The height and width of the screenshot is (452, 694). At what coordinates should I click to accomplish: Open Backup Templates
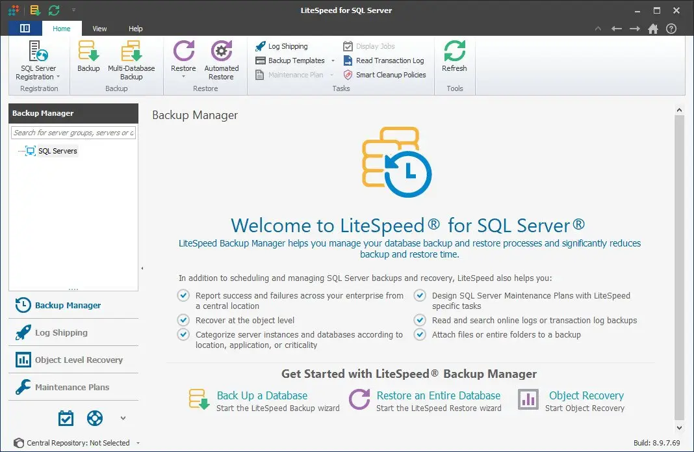(290, 60)
